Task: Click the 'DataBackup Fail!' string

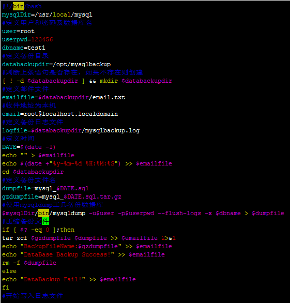Action: 53,279
